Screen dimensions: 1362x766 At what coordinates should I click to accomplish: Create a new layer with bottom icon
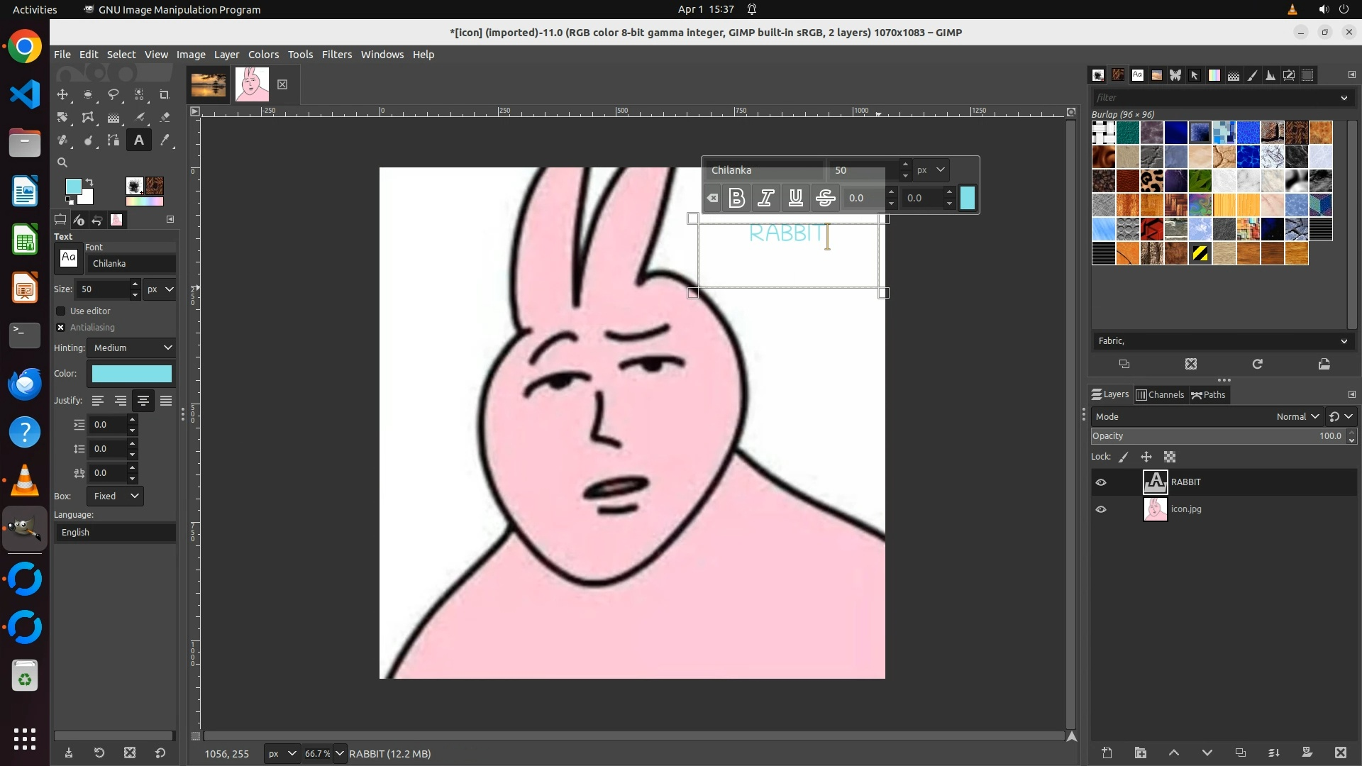(x=1107, y=753)
